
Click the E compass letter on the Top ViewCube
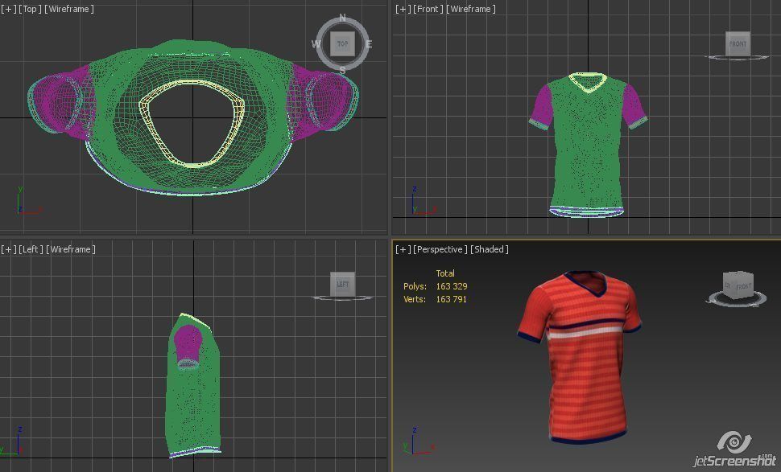pos(369,44)
